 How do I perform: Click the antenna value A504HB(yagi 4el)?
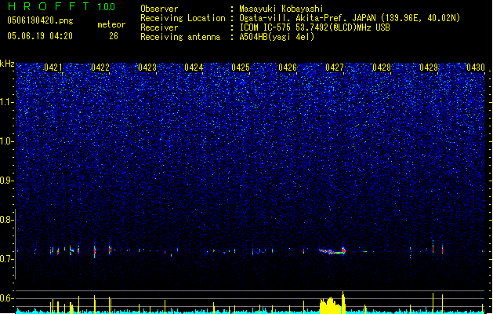coord(277,37)
